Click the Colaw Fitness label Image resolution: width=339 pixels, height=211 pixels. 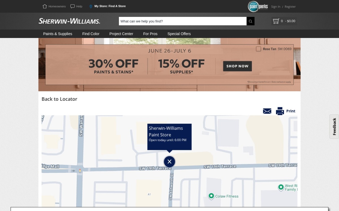click(227, 196)
